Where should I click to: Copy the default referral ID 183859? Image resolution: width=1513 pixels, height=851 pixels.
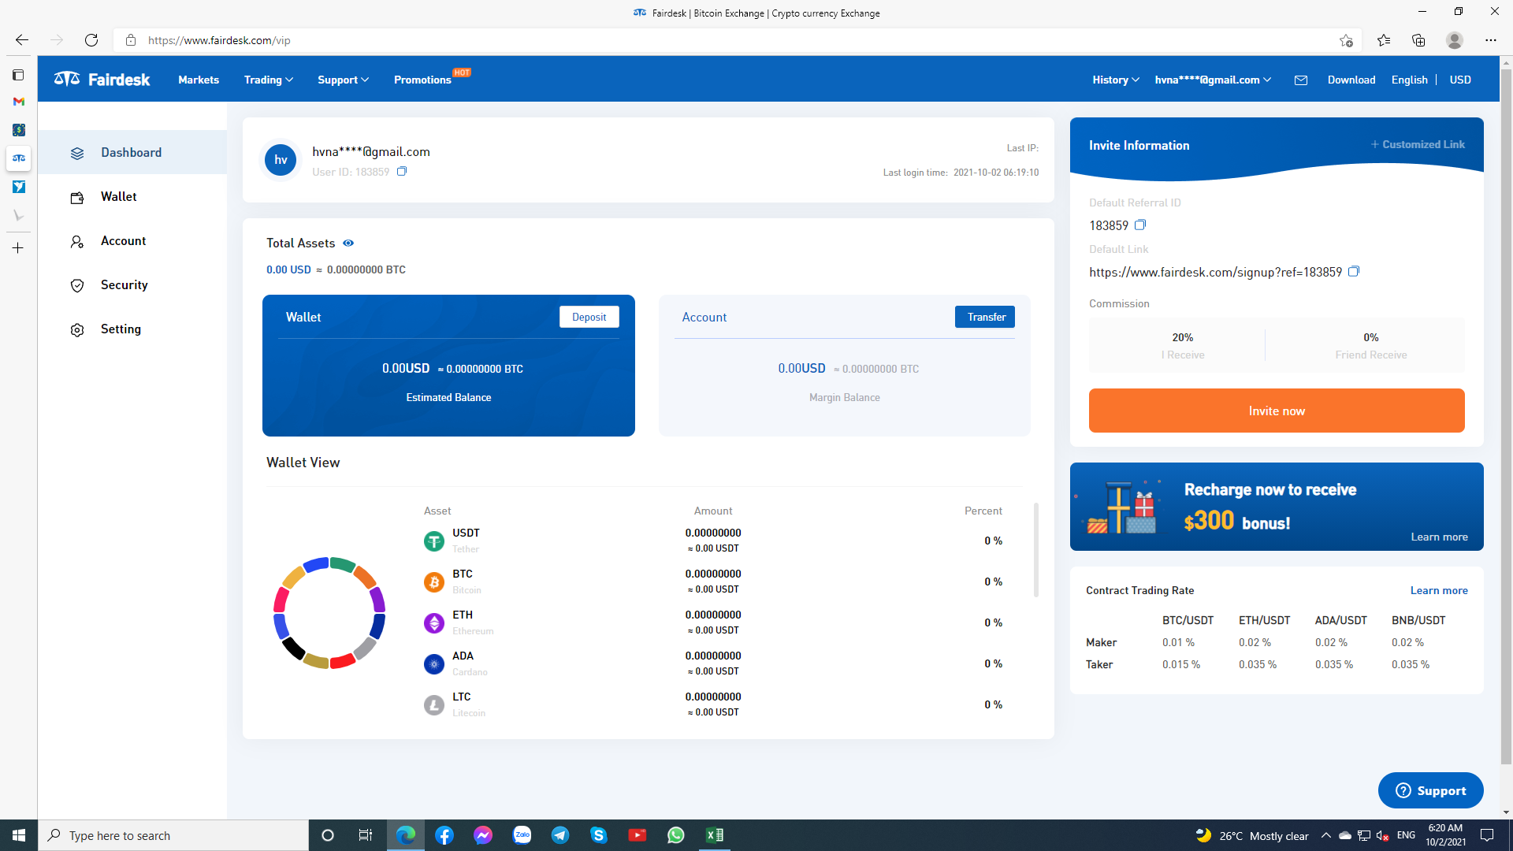(1139, 225)
